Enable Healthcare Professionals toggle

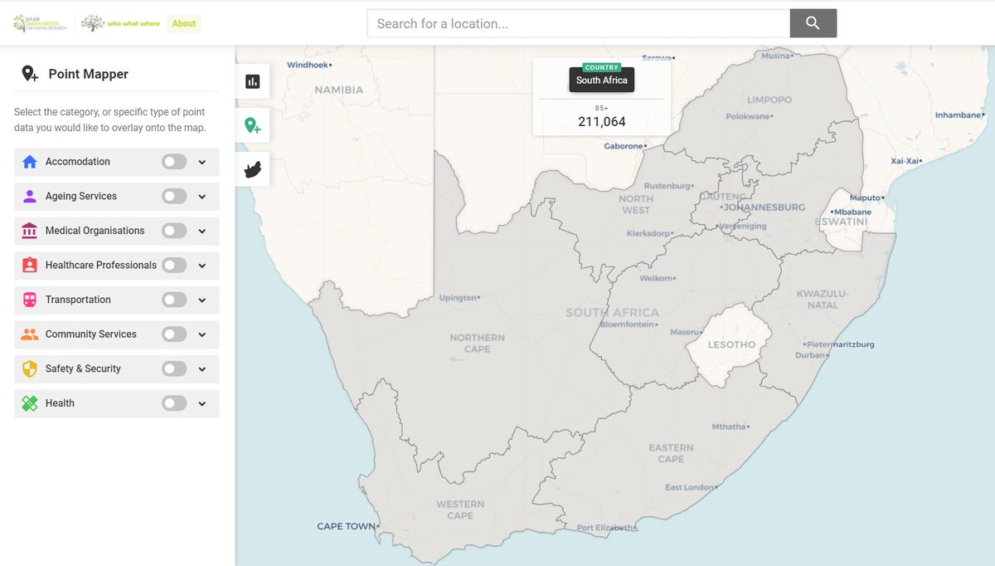pyautogui.click(x=174, y=266)
